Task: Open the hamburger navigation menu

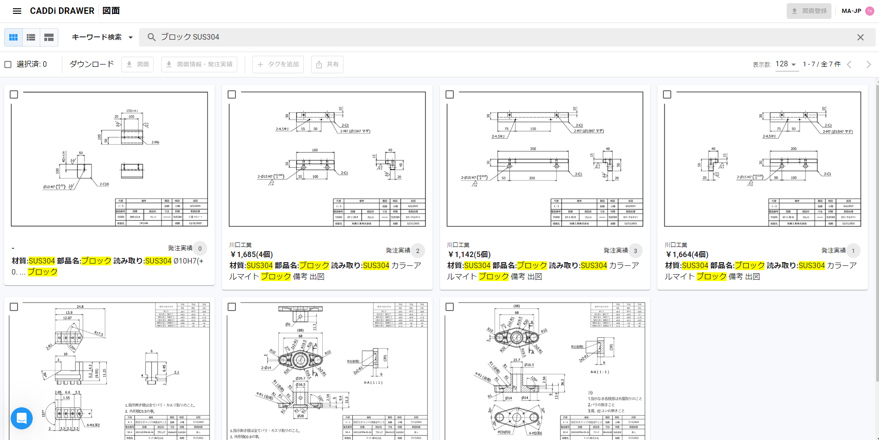Action: point(17,11)
